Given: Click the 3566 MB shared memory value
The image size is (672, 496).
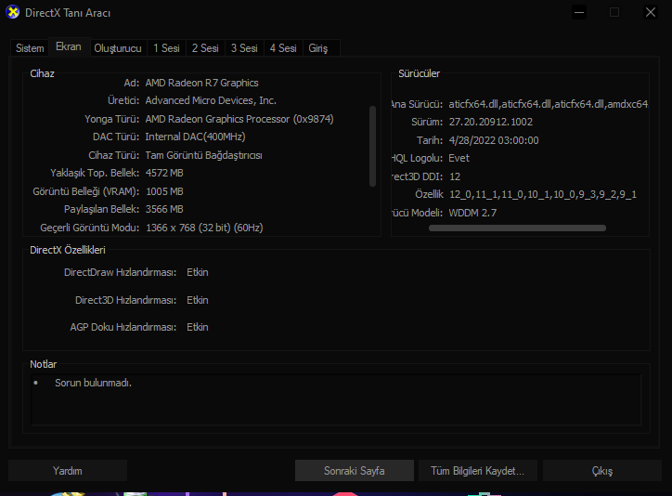Looking at the screenshot, I should [x=164, y=209].
